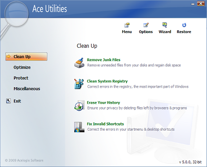The width and height of the screenshot is (207, 167).
Task: Click the Restore arrow icon
Action: pos(184,25)
